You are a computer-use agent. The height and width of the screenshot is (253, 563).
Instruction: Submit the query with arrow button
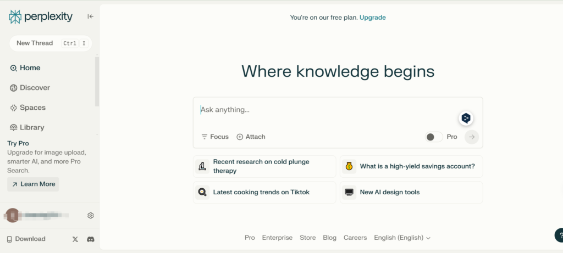[472, 137]
